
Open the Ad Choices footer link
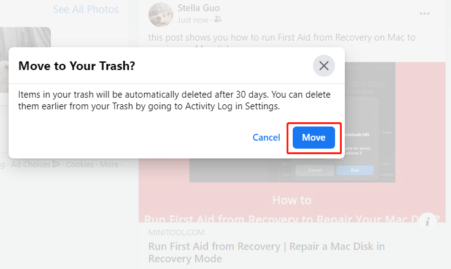click(31, 164)
